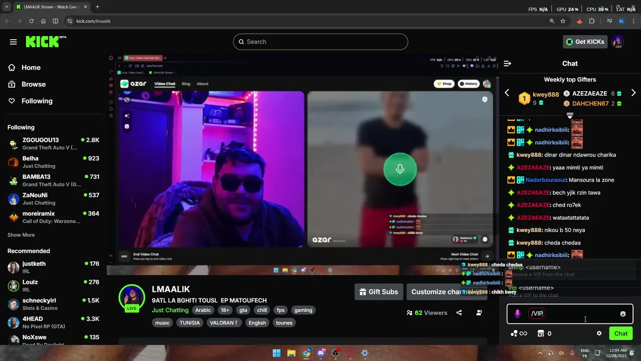Click the tounes tag
Image resolution: width=641 pixels, height=361 pixels.
coord(284,323)
